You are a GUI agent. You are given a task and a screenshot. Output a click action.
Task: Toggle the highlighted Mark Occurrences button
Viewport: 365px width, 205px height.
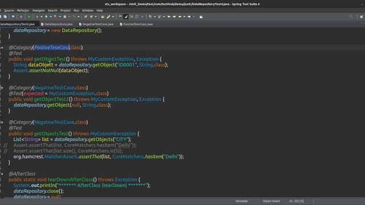click(125, 17)
